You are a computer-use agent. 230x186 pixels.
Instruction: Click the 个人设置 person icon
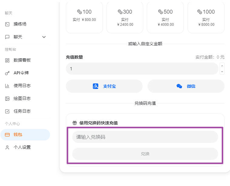(x=7, y=147)
